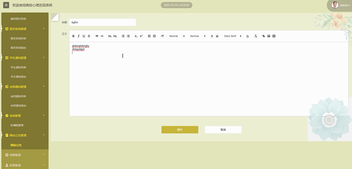The height and width of the screenshot is (169, 352).
Task: Toggle bold formatting in the editor
Action: [x=73, y=36]
